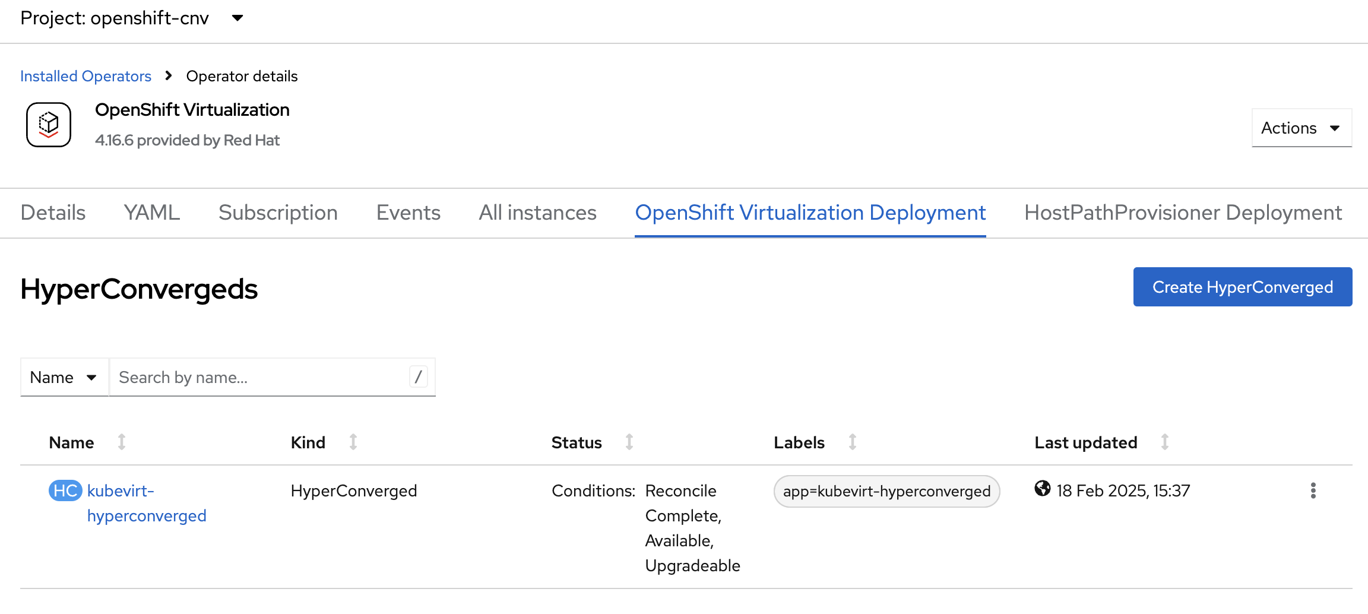Screen dimensions: 1368x614
Task: Click the 4.16.6 provided by Red Hat text
Action: 187,140
